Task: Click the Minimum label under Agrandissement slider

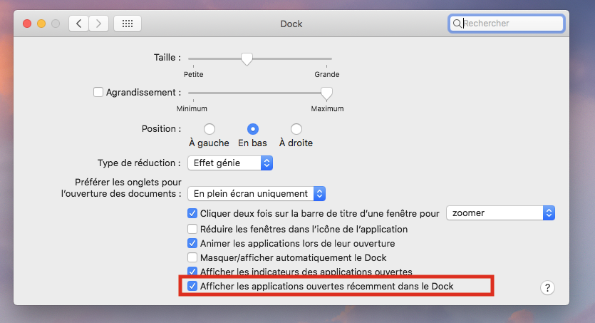Action: tap(192, 108)
